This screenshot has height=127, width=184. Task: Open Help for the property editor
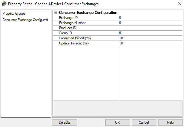pos(170,122)
